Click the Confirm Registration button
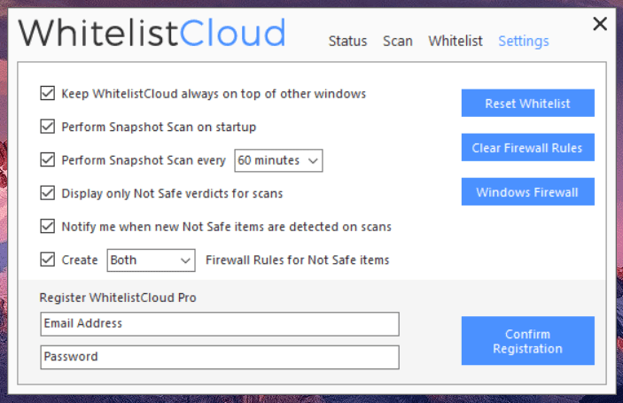 point(527,341)
